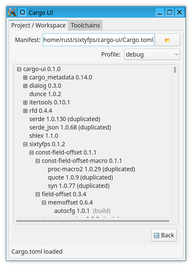The image size is (192, 267).
Task: Click the horizontal scrollbar of tree
Action: 92,221
